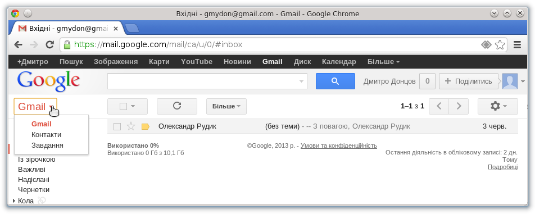The height and width of the screenshot is (214, 535).
Task: Go back with the browser back arrow
Action: pos(18,44)
